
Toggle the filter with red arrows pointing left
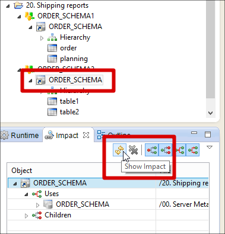click(x=179, y=150)
